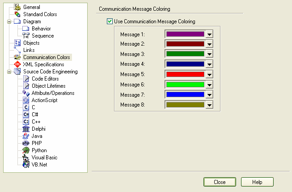Select the Python tree item
The width and height of the screenshot is (292, 192).
pyautogui.click(x=39, y=150)
